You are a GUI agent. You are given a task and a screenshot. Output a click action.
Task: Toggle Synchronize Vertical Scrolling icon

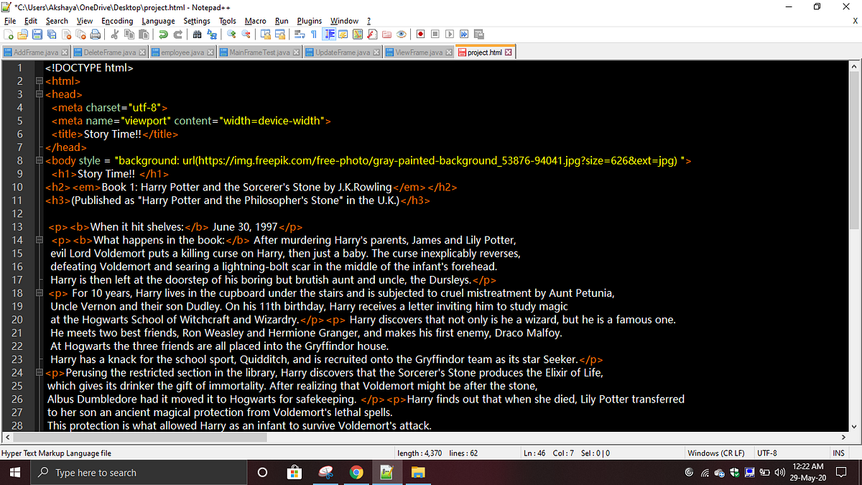point(265,34)
